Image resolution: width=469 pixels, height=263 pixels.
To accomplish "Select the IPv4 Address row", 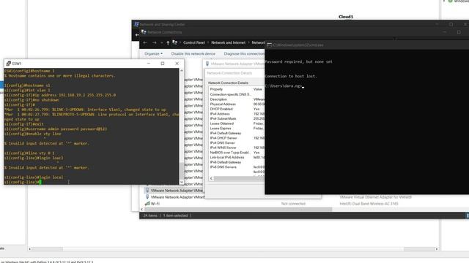I will [237, 114].
